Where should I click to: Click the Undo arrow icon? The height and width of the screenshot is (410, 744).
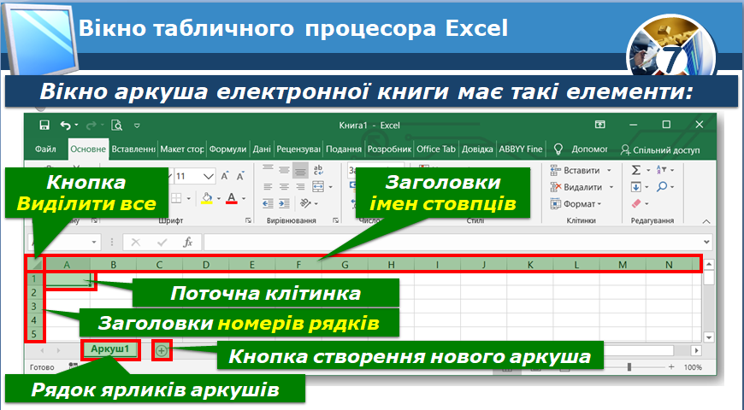point(65,125)
